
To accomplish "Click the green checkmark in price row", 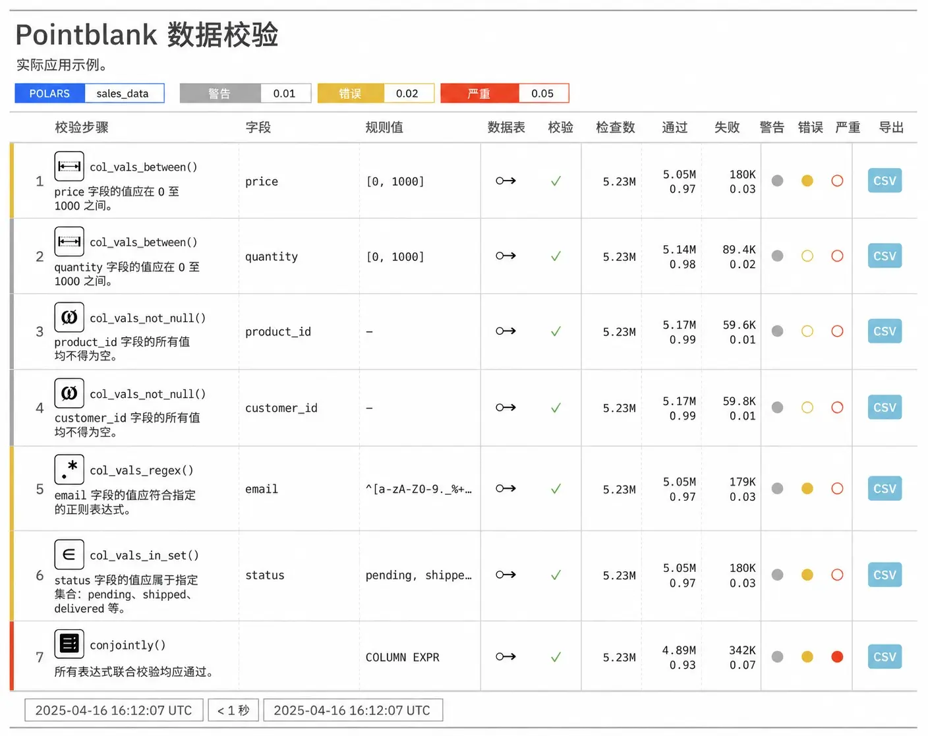I will coord(556,181).
